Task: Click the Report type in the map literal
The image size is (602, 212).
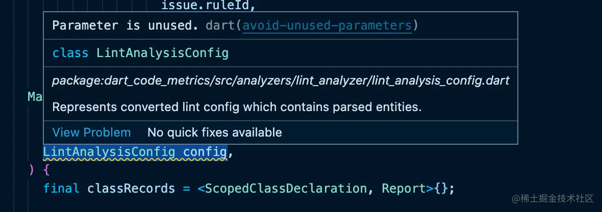Action: pyautogui.click(x=404, y=188)
